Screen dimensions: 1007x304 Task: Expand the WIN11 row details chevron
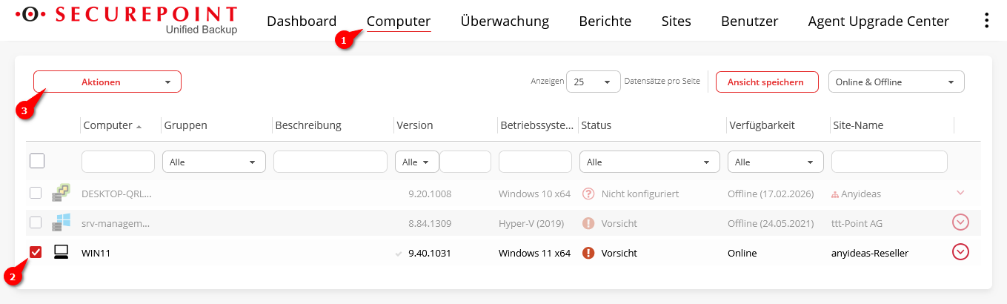coord(960,252)
